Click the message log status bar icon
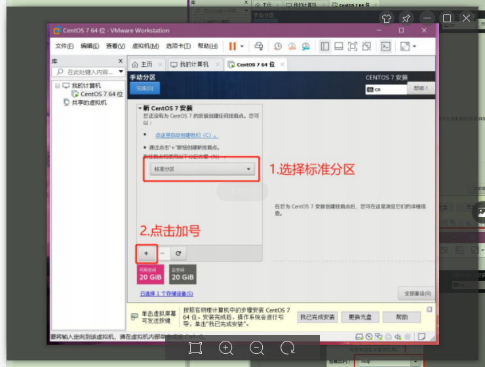Image resolution: width=485 pixels, height=367 pixels. [421, 337]
